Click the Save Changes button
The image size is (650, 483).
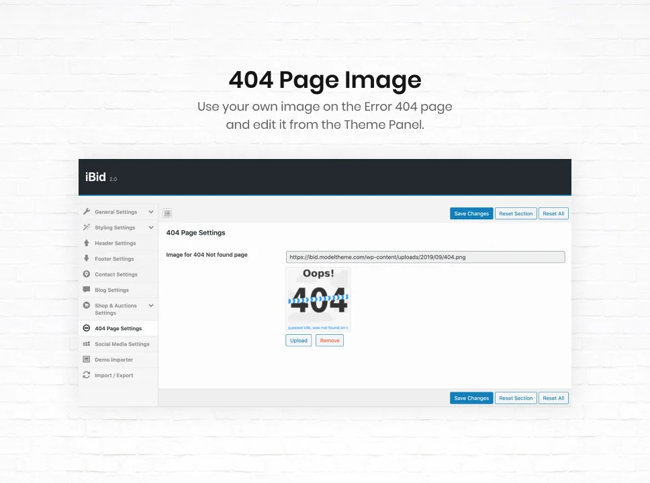[x=471, y=213]
